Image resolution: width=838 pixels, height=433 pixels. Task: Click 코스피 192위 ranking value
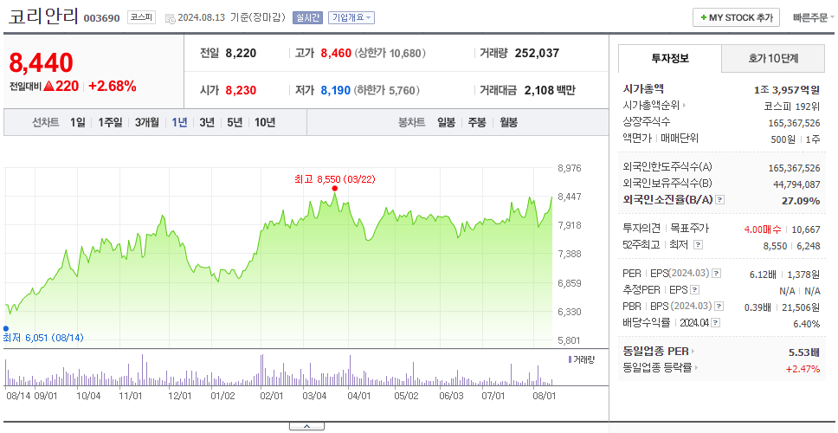point(792,106)
